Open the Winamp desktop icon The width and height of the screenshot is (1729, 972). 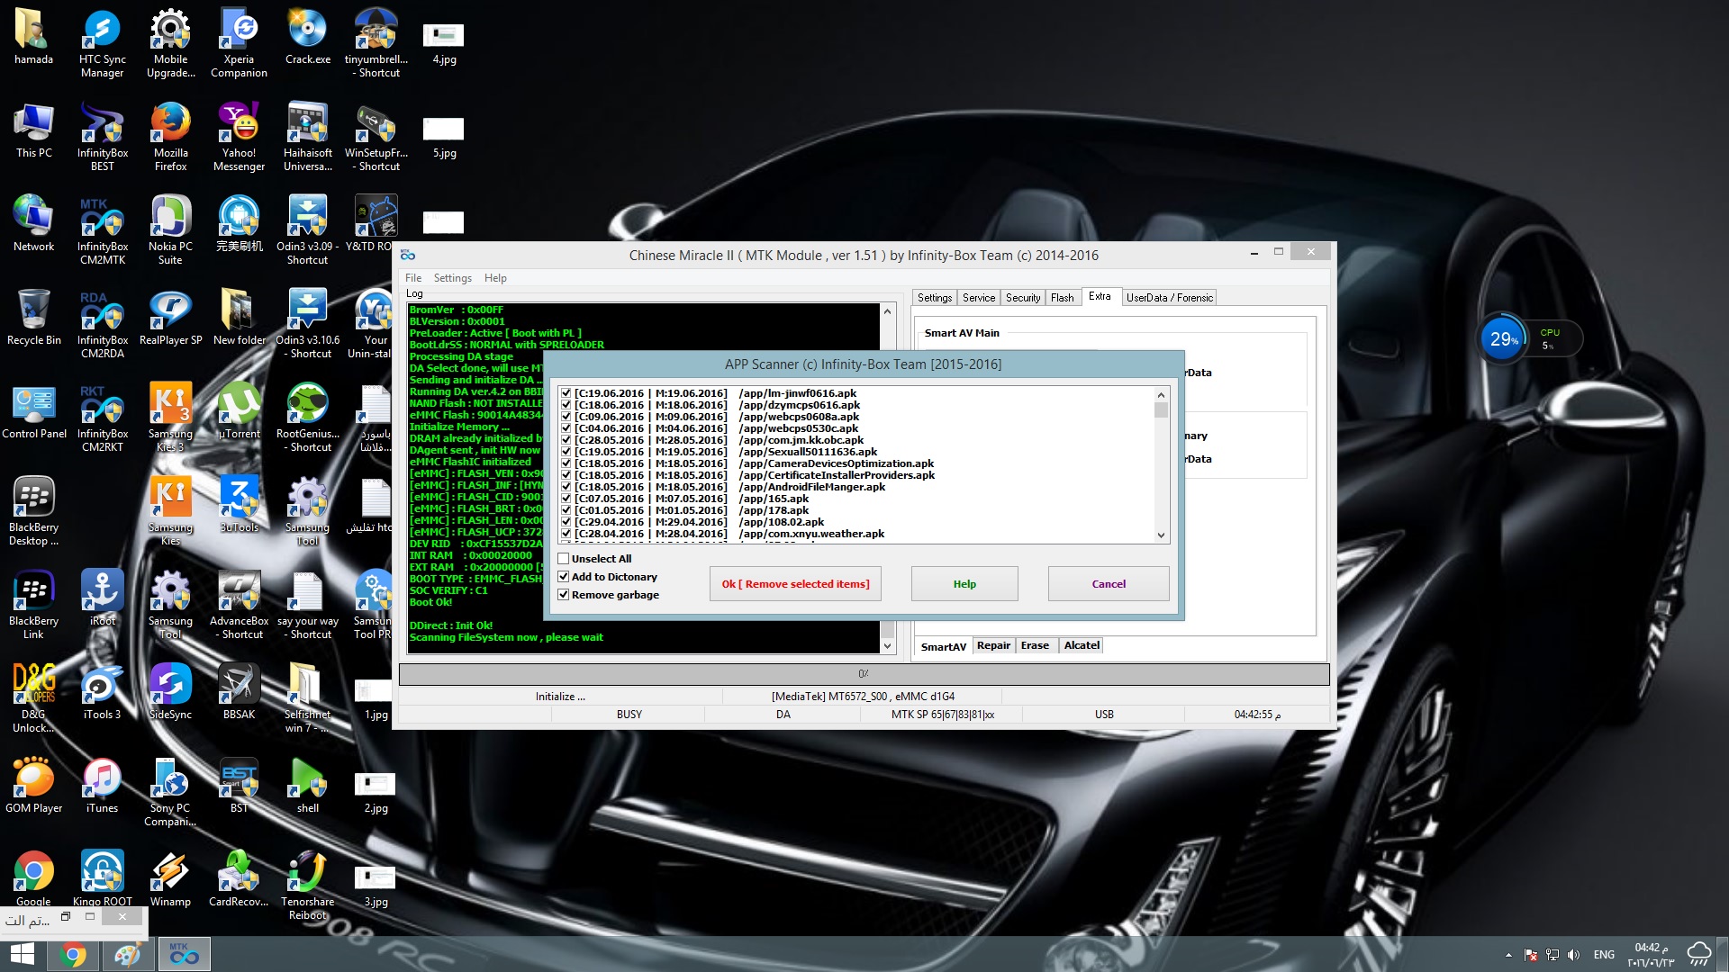(170, 878)
